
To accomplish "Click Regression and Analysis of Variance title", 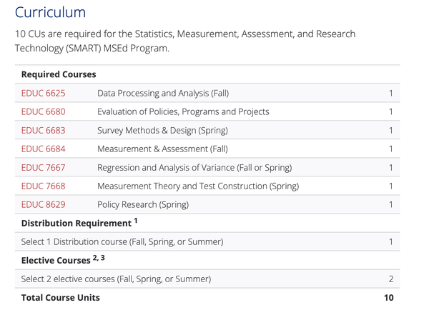I will pyautogui.click(x=166, y=168).
